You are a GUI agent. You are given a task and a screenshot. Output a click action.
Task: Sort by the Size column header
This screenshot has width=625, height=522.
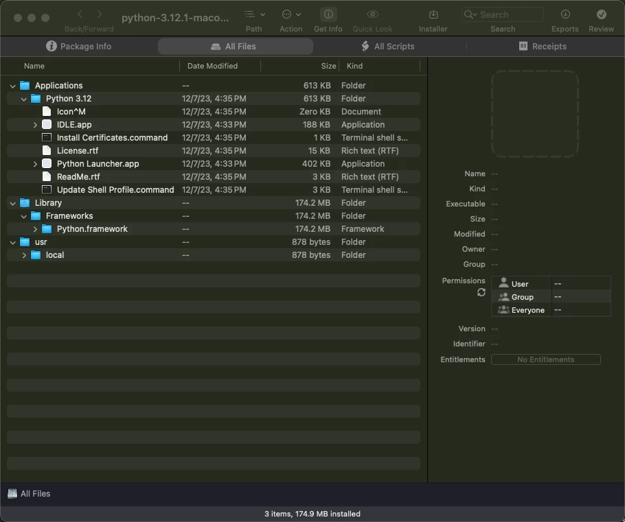(x=328, y=66)
